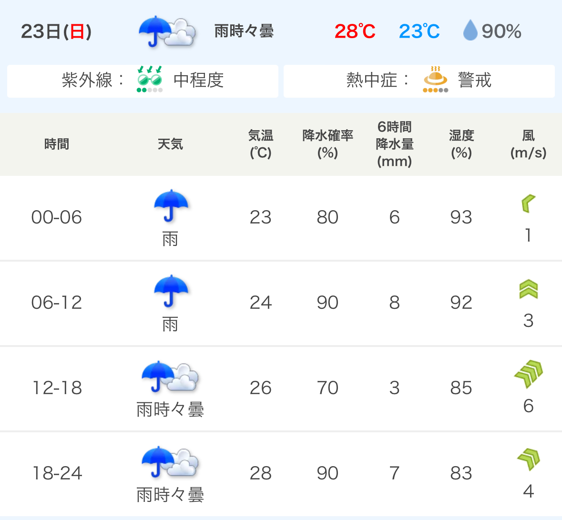
Task: Click the rain-cloud icon for 12-18
Action: point(170,377)
